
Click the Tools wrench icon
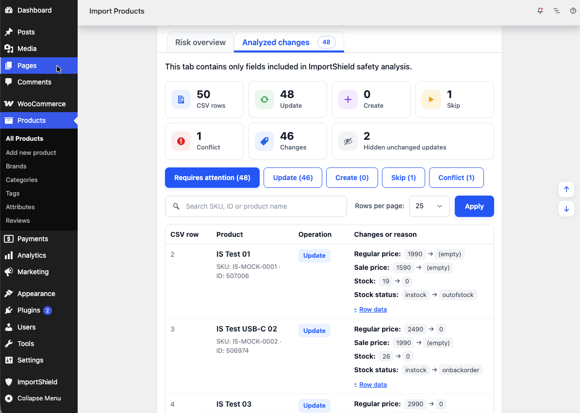point(9,344)
